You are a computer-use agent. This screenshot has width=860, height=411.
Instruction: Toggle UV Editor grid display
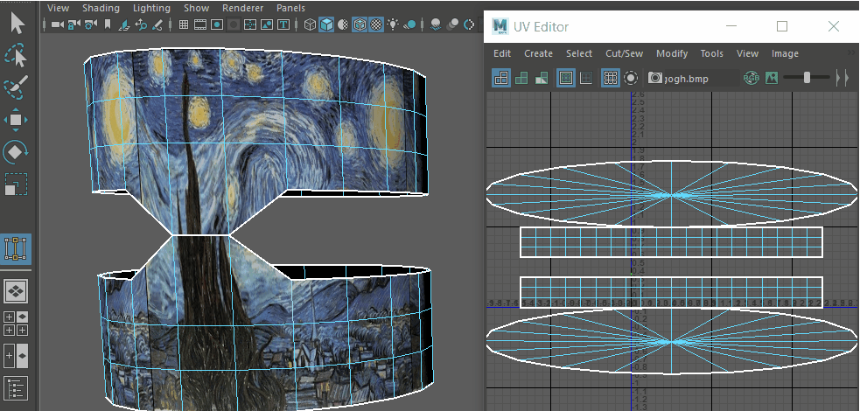pos(610,78)
